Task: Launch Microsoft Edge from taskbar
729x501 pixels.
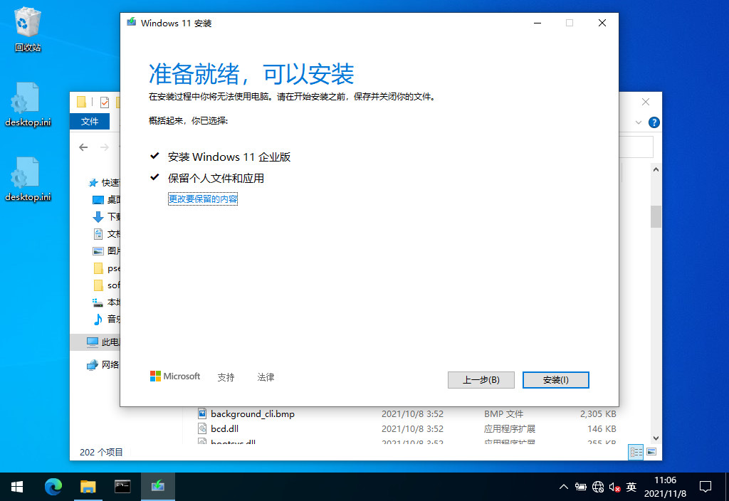Action: 53,487
